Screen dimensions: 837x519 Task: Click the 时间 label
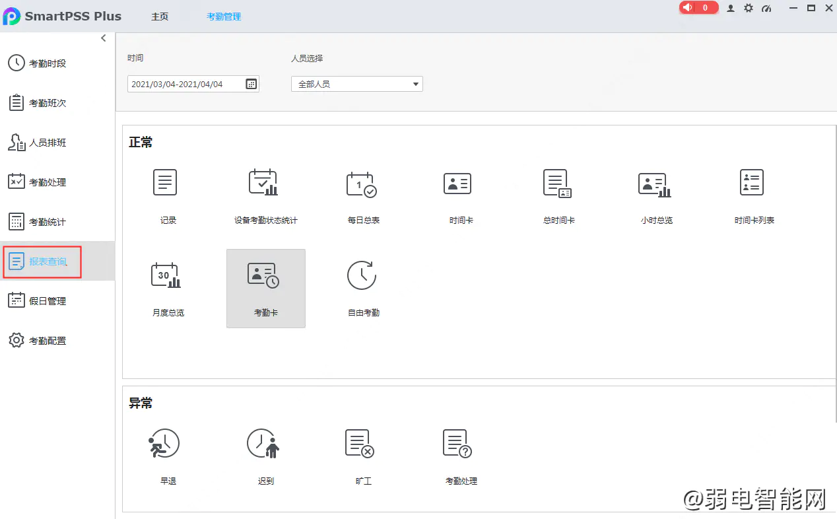pyautogui.click(x=135, y=58)
